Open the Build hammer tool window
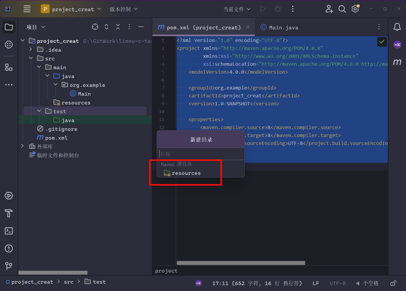Viewport: 406px width, 291px height. [x=9, y=213]
